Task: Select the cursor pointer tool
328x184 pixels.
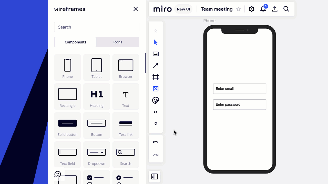Action: [156, 42]
